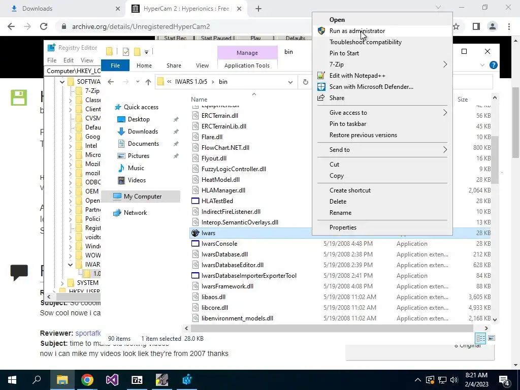Expand the Send to submenu

click(x=382, y=150)
